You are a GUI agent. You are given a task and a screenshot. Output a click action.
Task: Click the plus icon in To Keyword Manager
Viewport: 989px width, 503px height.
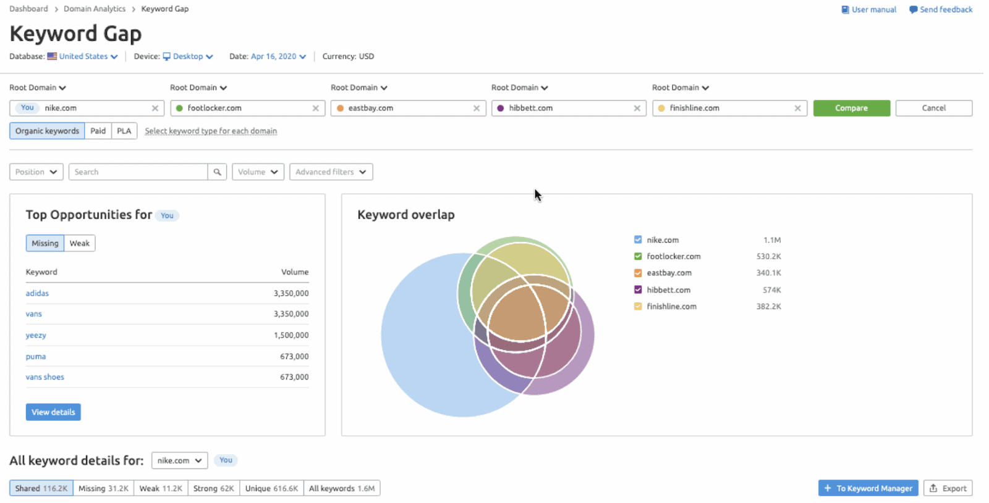pyautogui.click(x=828, y=488)
